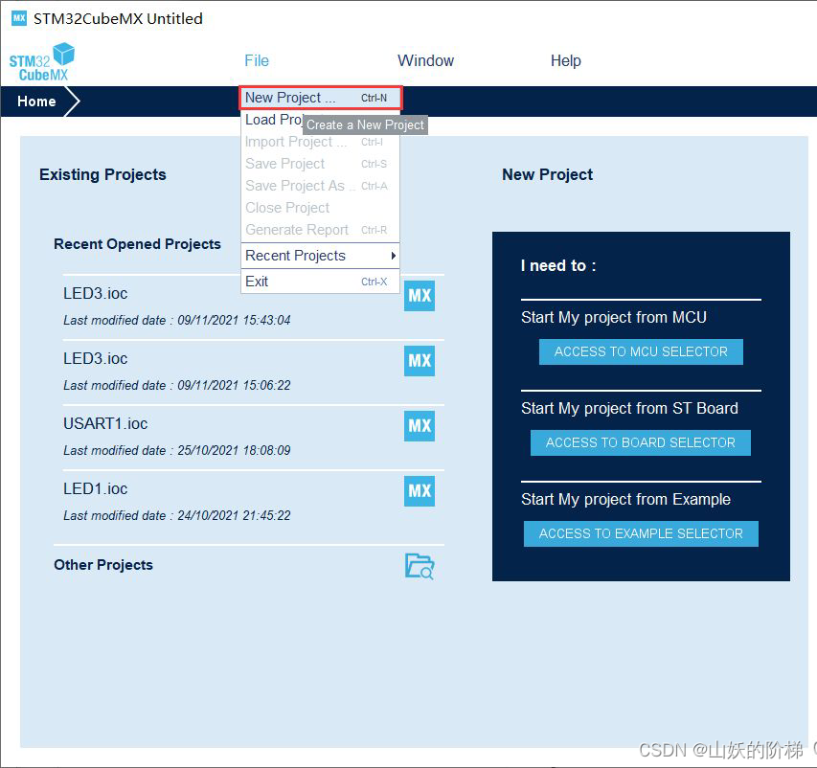Click ACCESS TO BOARD SELECTOR button
Image resolution: width=817 pixels, height=768 pixels.
tap(641, 442)
